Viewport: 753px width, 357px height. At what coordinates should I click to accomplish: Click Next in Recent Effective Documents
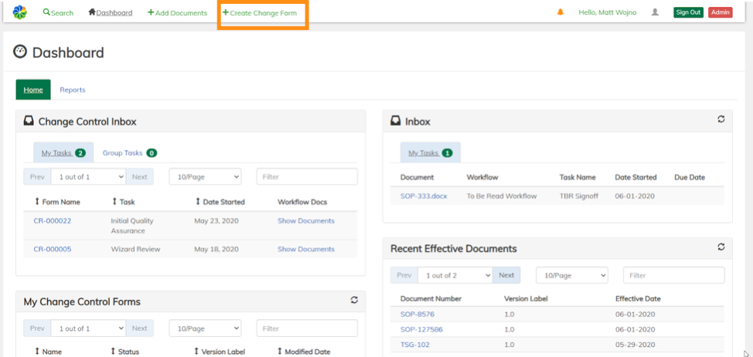506,275
